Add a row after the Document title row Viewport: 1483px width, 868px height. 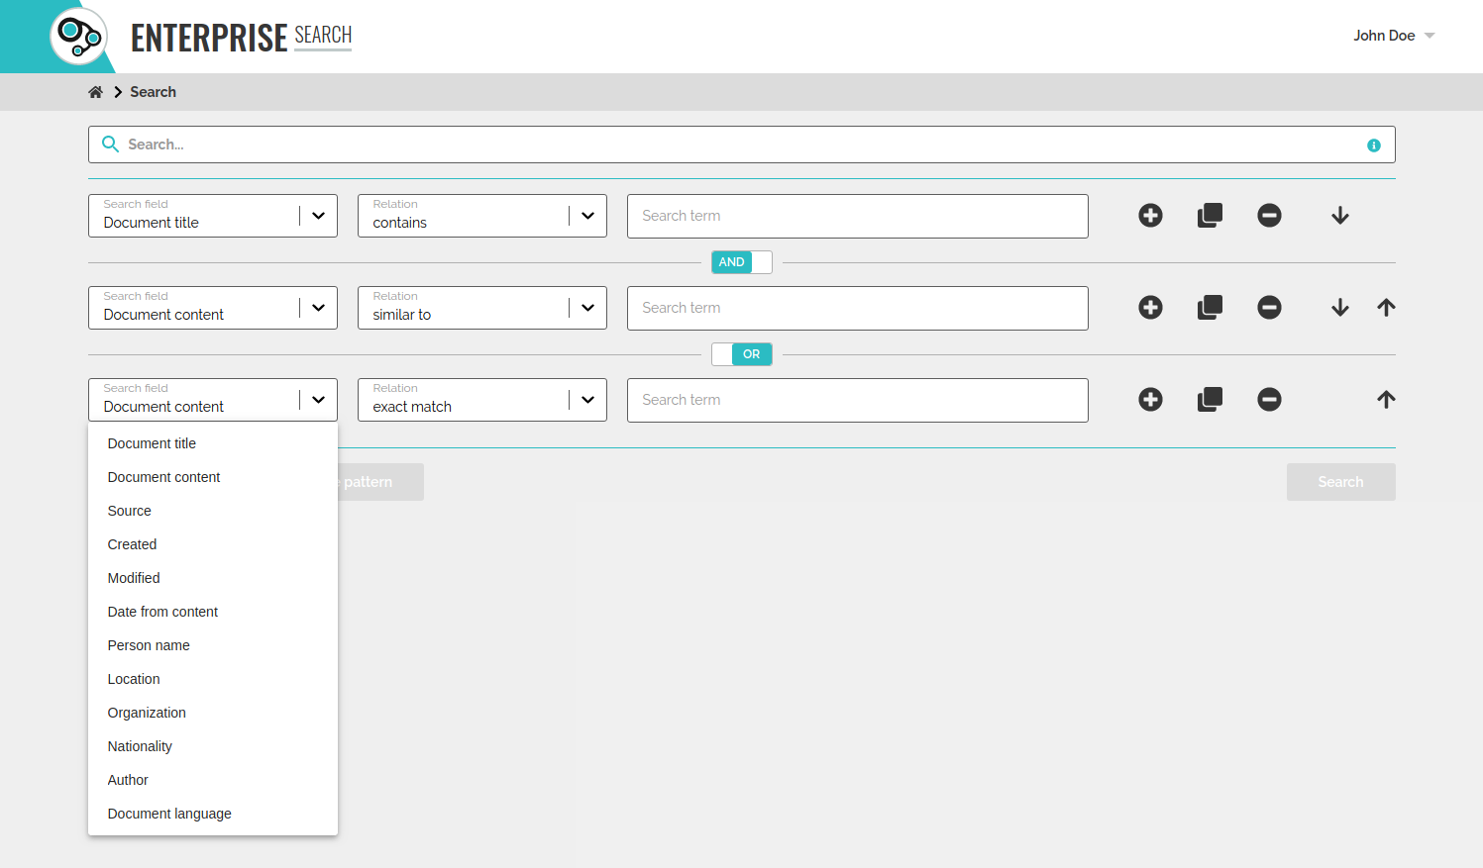1150,216
